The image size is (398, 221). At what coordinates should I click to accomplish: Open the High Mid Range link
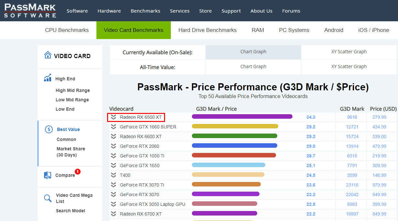(x=73, y=90)
